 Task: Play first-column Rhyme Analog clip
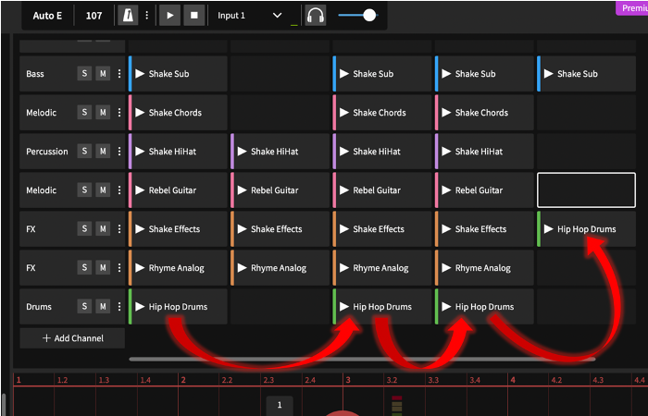pos(140,268)
